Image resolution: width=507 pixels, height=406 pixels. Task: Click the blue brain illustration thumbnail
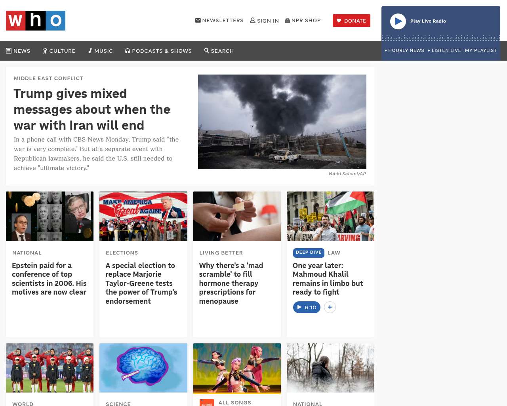click(143, 368)
